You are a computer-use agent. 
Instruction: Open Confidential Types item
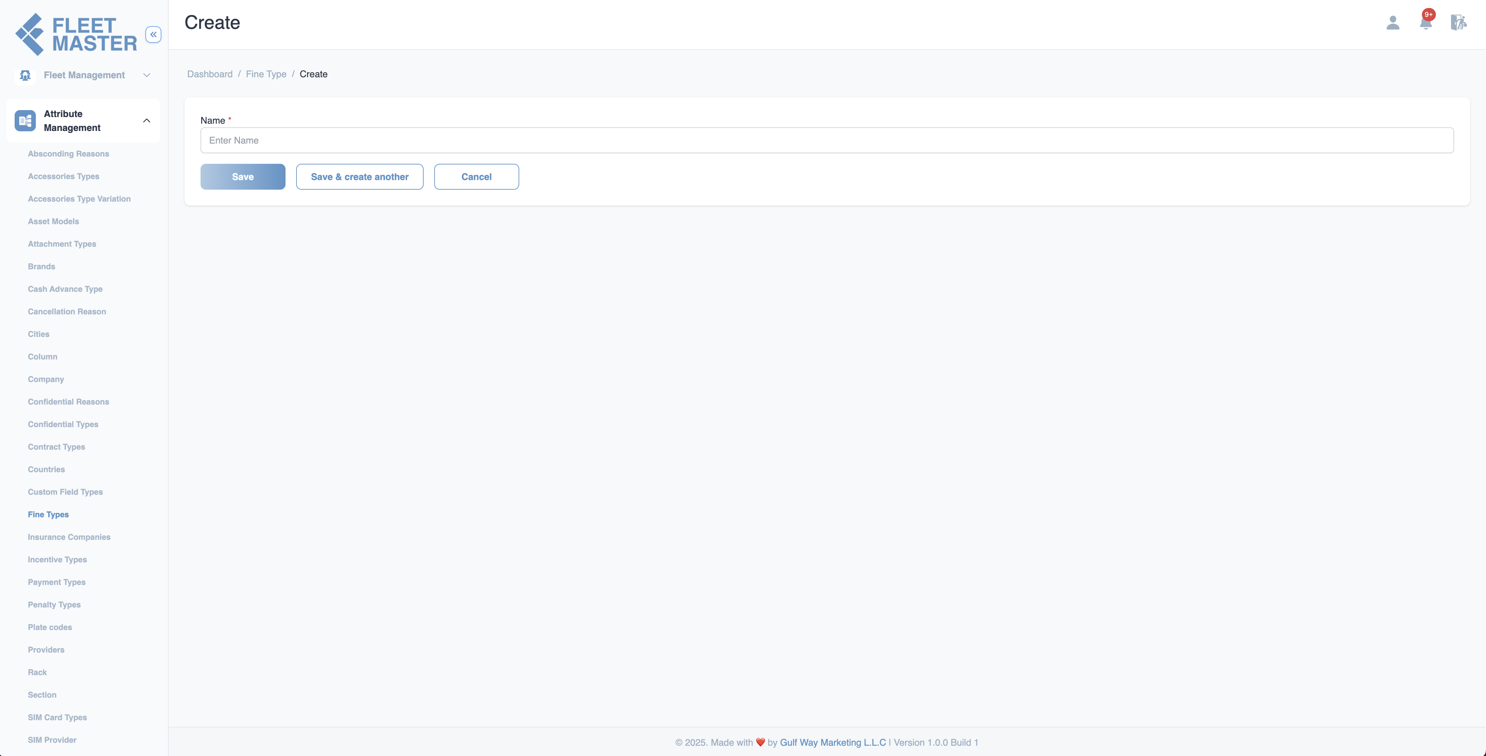click(x=63, y=424)
